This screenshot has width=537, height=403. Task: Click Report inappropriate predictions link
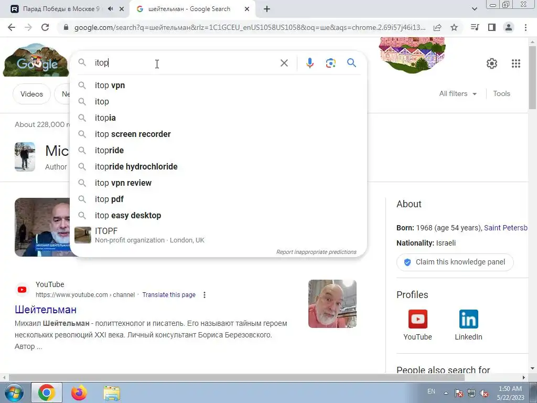[x=316, y=252]
